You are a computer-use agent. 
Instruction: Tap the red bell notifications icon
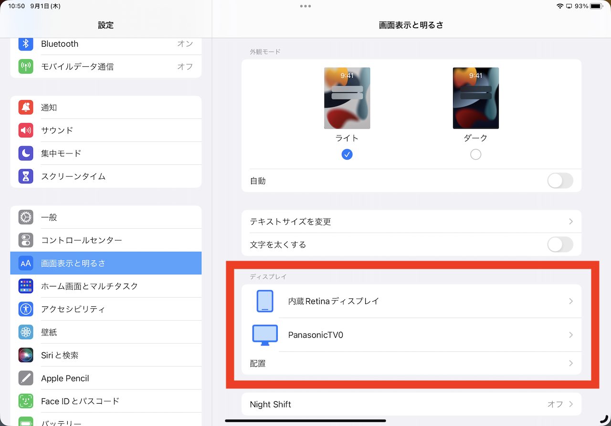(x=26, y=108)
